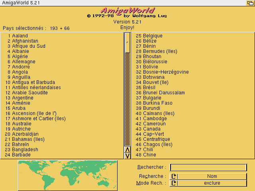Cycle the Mode Rech. option showing exclure
255x191 pixels.
coord(208,183)
